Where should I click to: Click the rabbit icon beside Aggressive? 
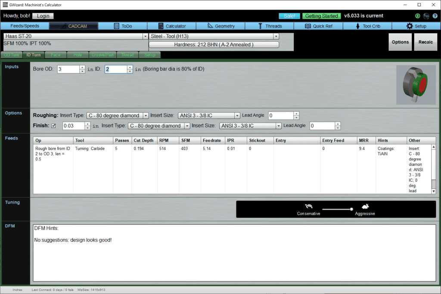point(364,207)
